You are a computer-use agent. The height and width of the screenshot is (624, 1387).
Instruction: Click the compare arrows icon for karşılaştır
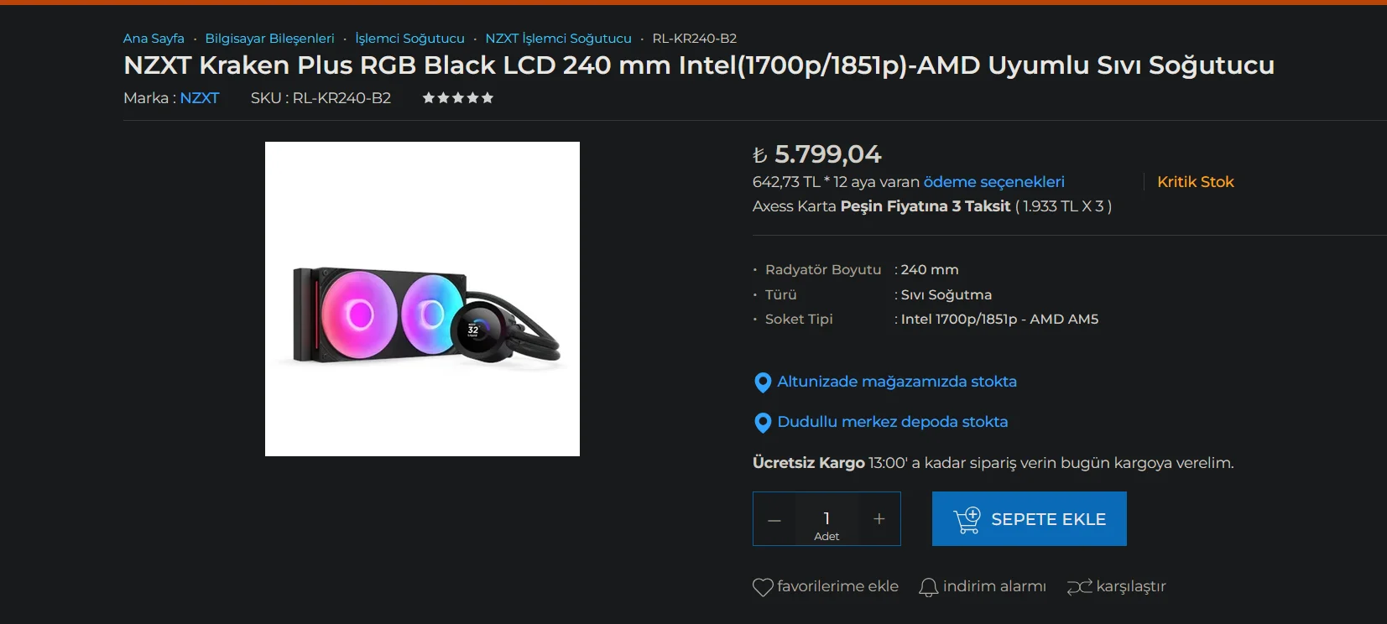[x=1079, y=587]
